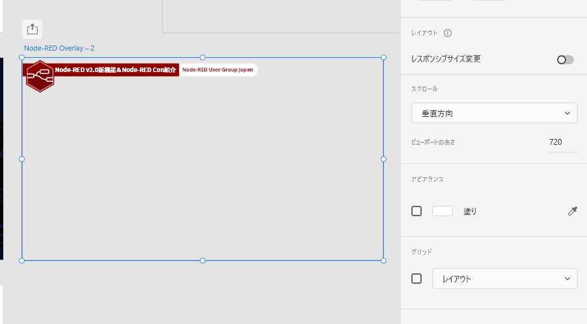587x324 pixels.
Task: Select the Node-RED hexagon logo on the artboard
Action: (x=40, y=76)
